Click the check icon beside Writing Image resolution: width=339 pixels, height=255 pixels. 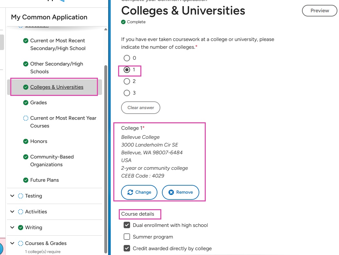click(x=20, y=227)
